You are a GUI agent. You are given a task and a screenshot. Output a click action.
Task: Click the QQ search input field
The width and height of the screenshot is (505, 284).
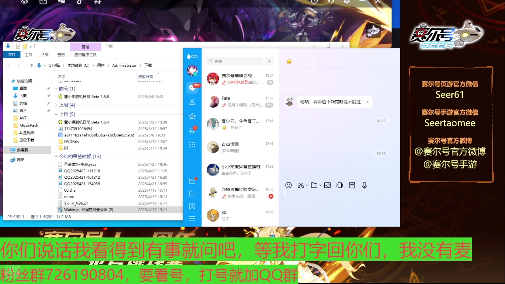click(234, 61)
